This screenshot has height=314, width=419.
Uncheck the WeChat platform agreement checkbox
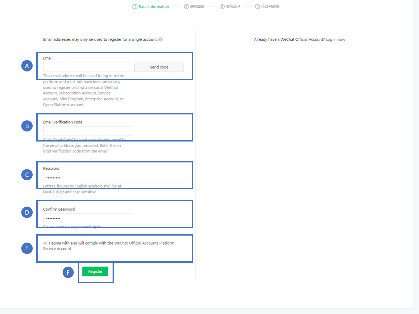45,243
